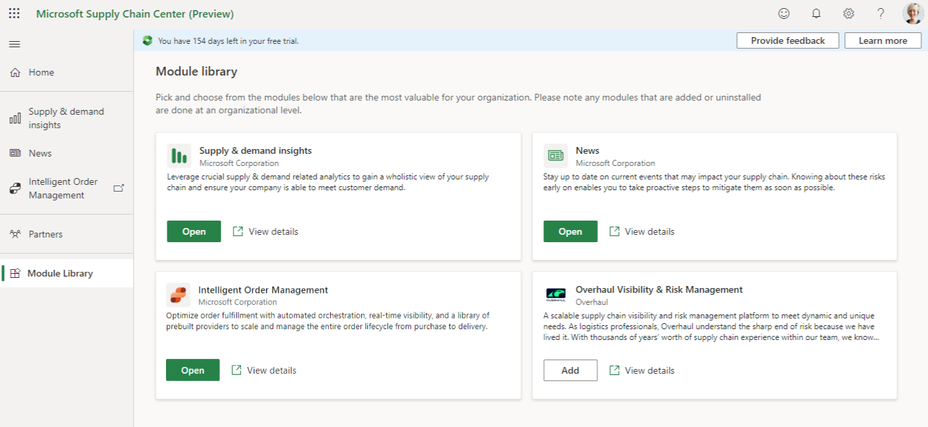Click the Intelligent Order Management sidebar icon
The image size is (928, 427).
click(15, 188)
